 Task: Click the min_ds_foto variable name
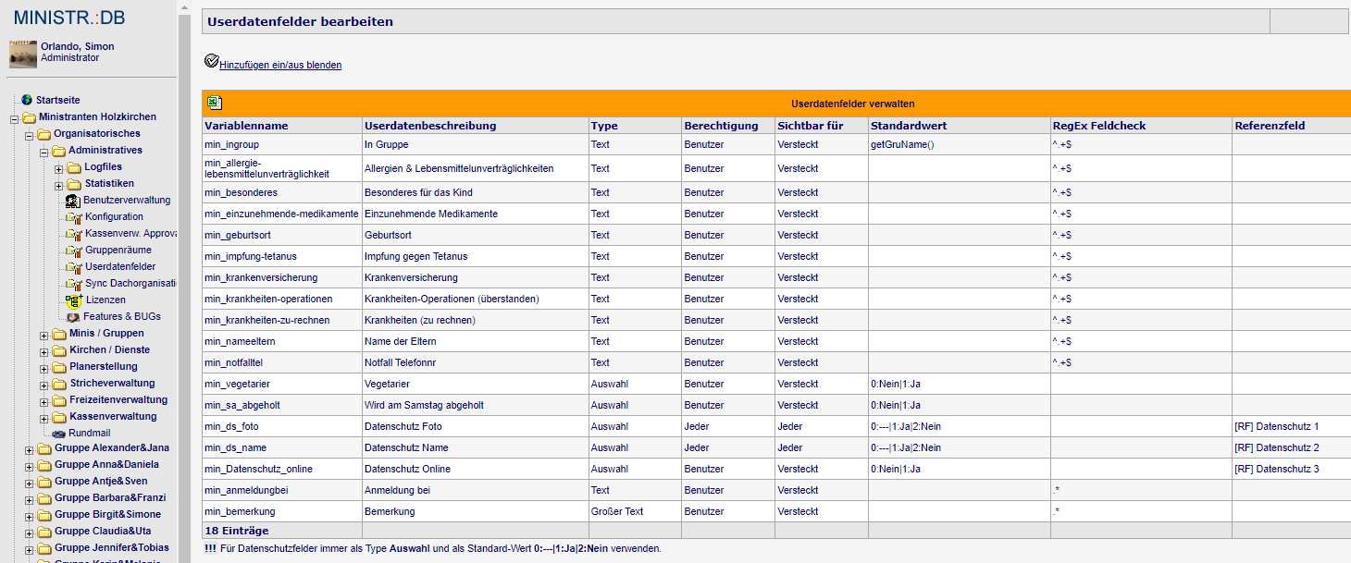tap(231, 426)
